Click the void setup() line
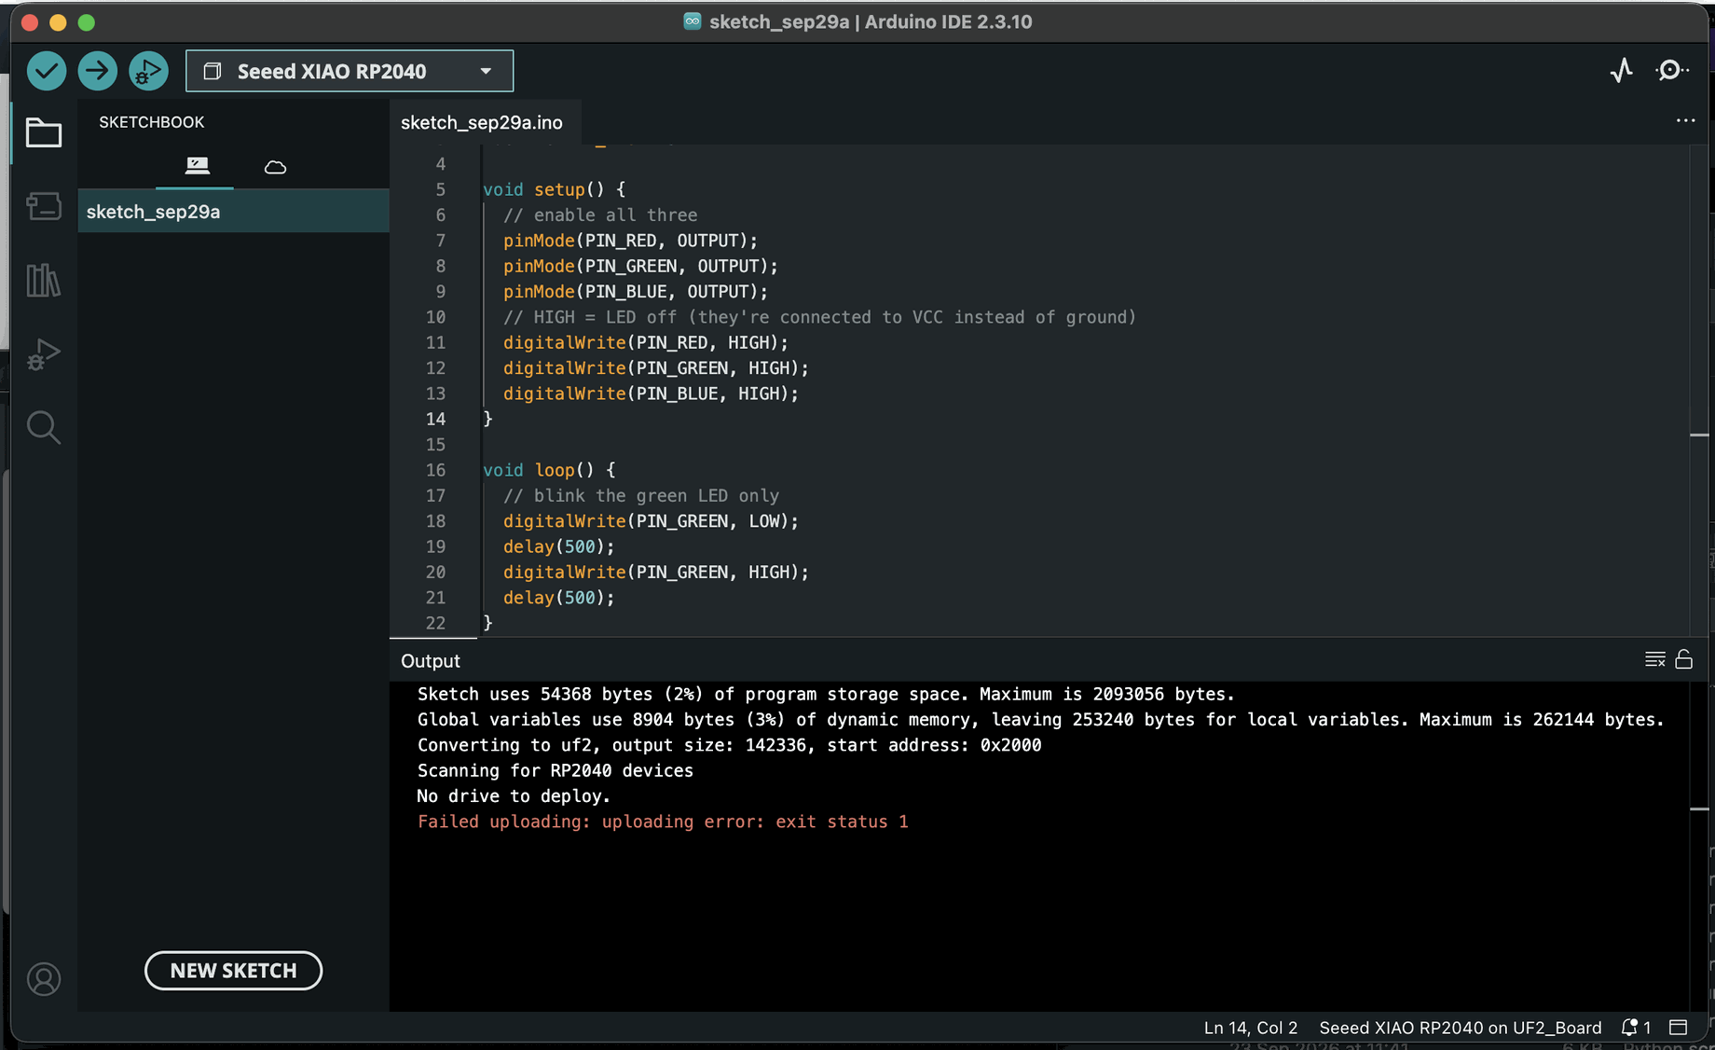This screenshot has width=1715, height=1050. [554, 189]
